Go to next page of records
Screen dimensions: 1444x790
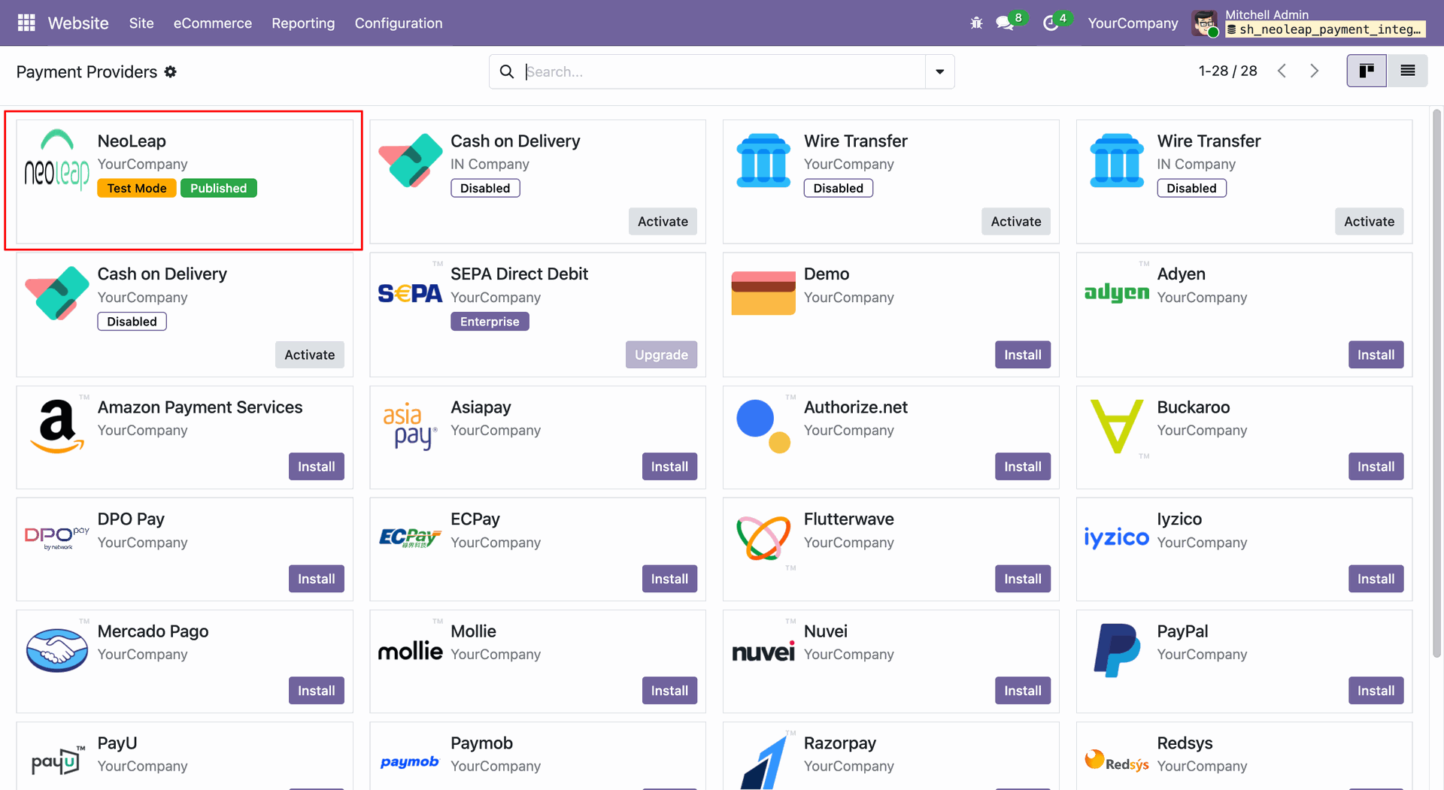click(1315, 71)
